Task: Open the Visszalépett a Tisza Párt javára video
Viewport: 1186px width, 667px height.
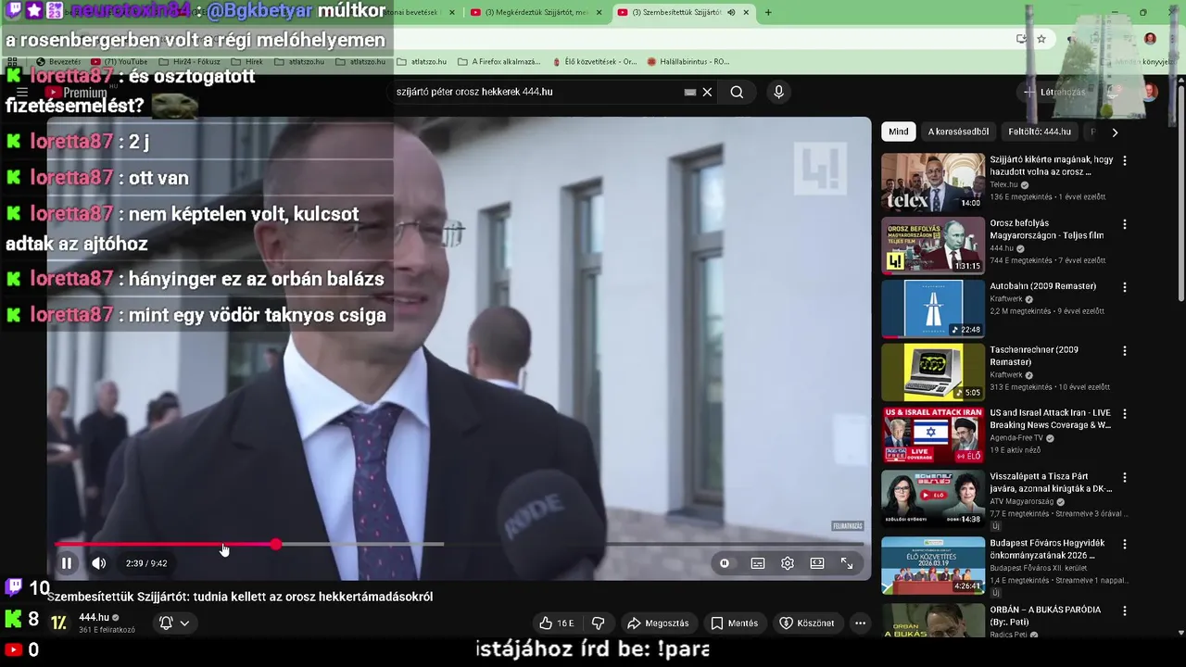Action: pyautogui.click(x=933, y=498)
